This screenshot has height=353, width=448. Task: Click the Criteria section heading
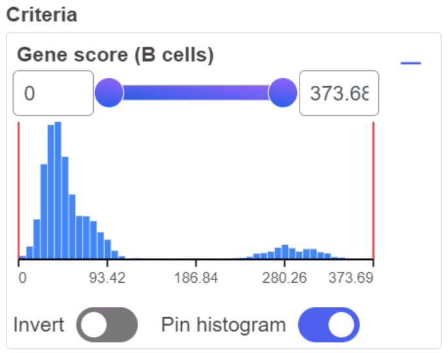coord(42,15)
